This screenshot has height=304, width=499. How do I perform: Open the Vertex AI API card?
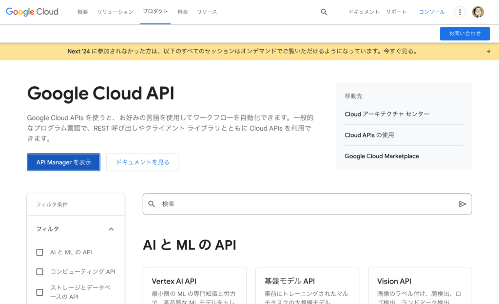(x=194, y=285)
